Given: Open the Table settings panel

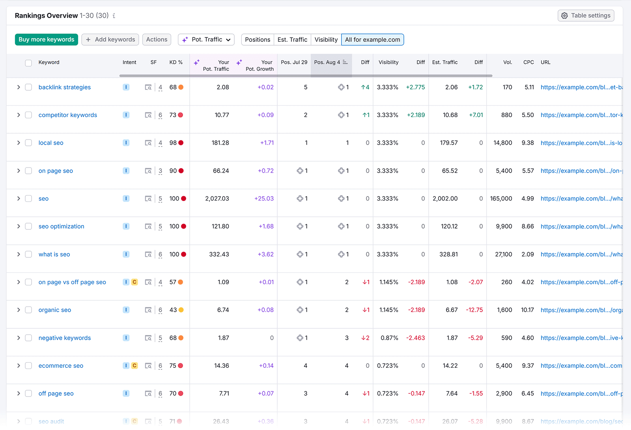Looking at the screenshot, I should click(x=586, y=15).
